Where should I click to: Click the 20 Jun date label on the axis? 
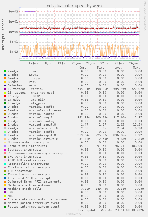76,63
